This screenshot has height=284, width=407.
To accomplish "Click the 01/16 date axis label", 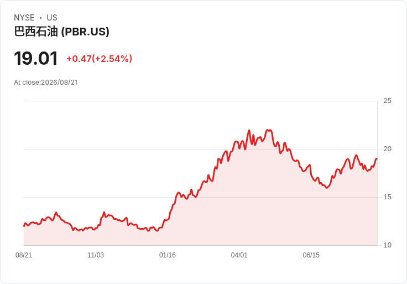I will [168, 255].
